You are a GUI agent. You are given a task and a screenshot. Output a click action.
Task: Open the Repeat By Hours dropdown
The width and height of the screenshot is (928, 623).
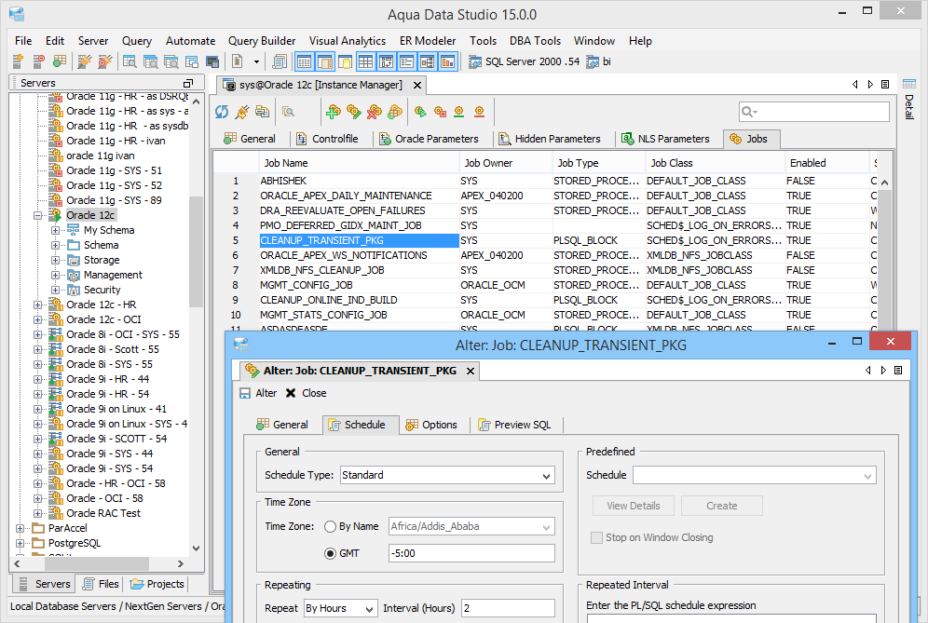click(x=369, y=609)
